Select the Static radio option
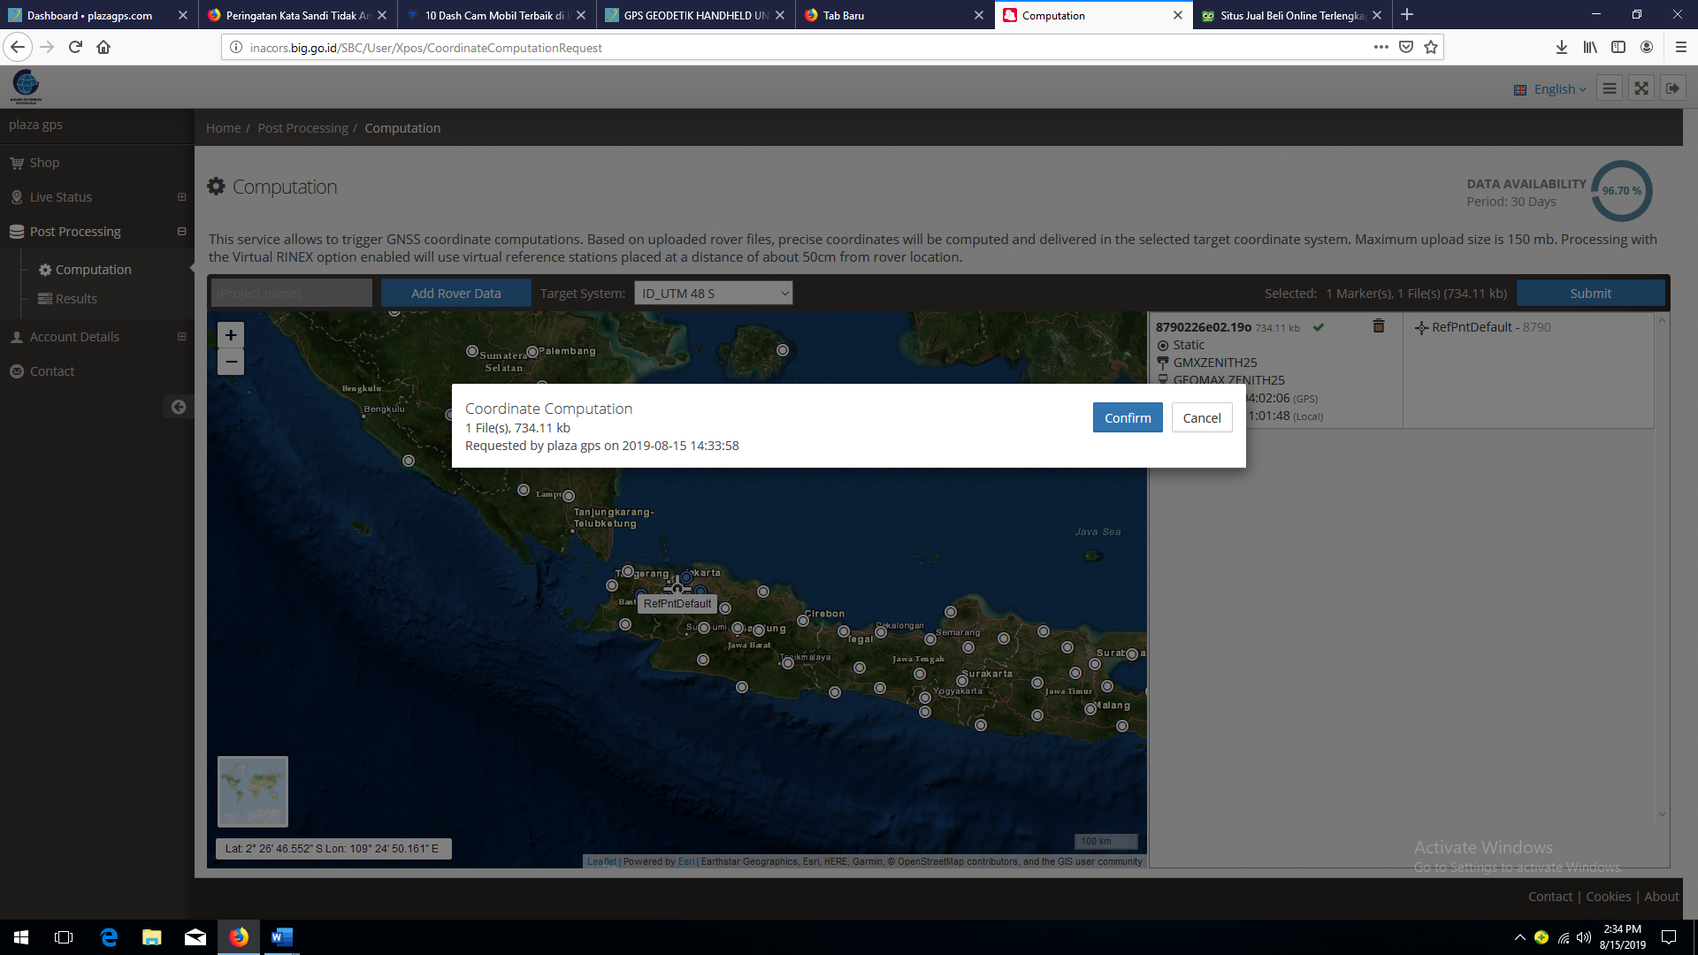This screenshot has width=1698, height=955. tap(1163, 346)
